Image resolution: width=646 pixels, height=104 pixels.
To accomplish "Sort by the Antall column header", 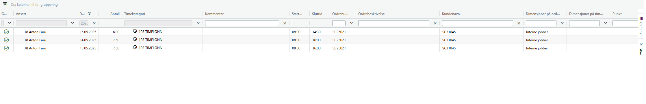I will pos(115,14).
